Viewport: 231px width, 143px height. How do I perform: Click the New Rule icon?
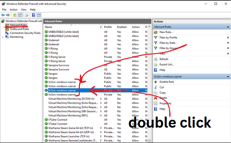[x=155, y=32]
